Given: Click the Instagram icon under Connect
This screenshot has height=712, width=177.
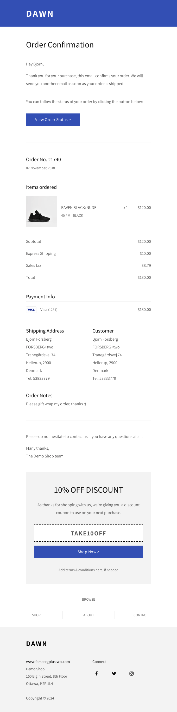Looking at the screenshot, I should 131,673.
